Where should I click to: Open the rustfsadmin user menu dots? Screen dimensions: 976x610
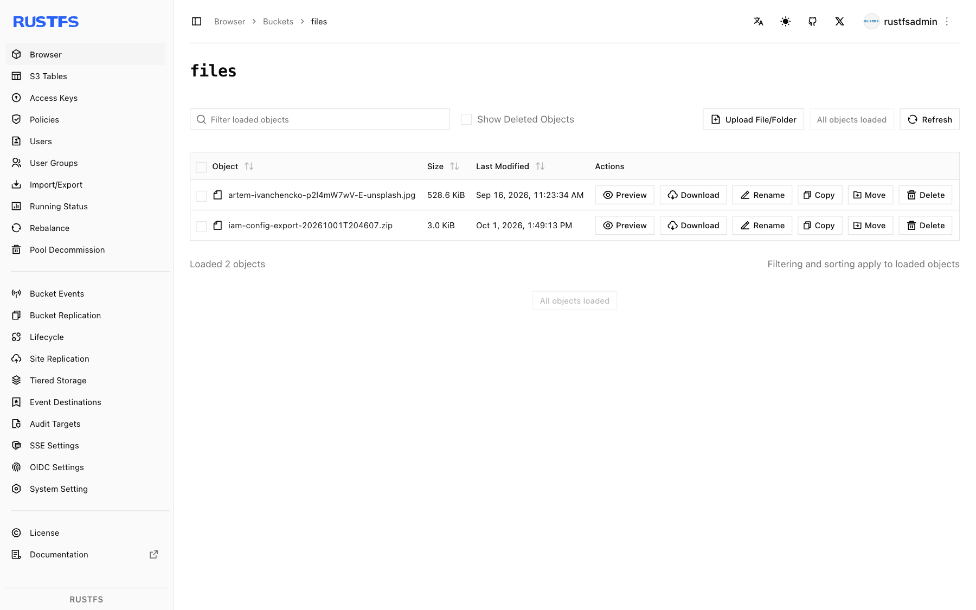[947, 22]
